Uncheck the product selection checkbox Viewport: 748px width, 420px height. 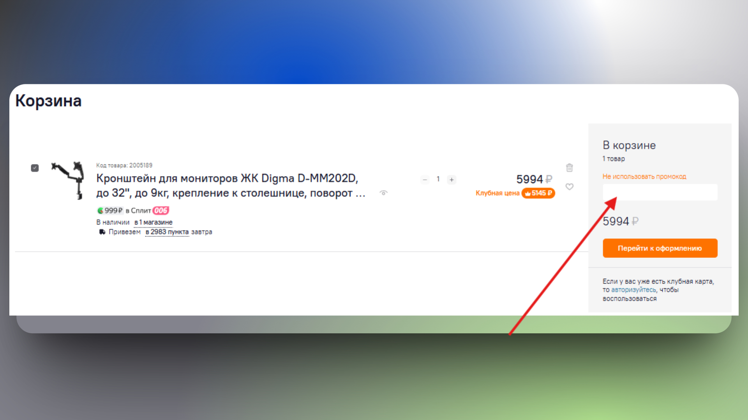tap(35, 168)
